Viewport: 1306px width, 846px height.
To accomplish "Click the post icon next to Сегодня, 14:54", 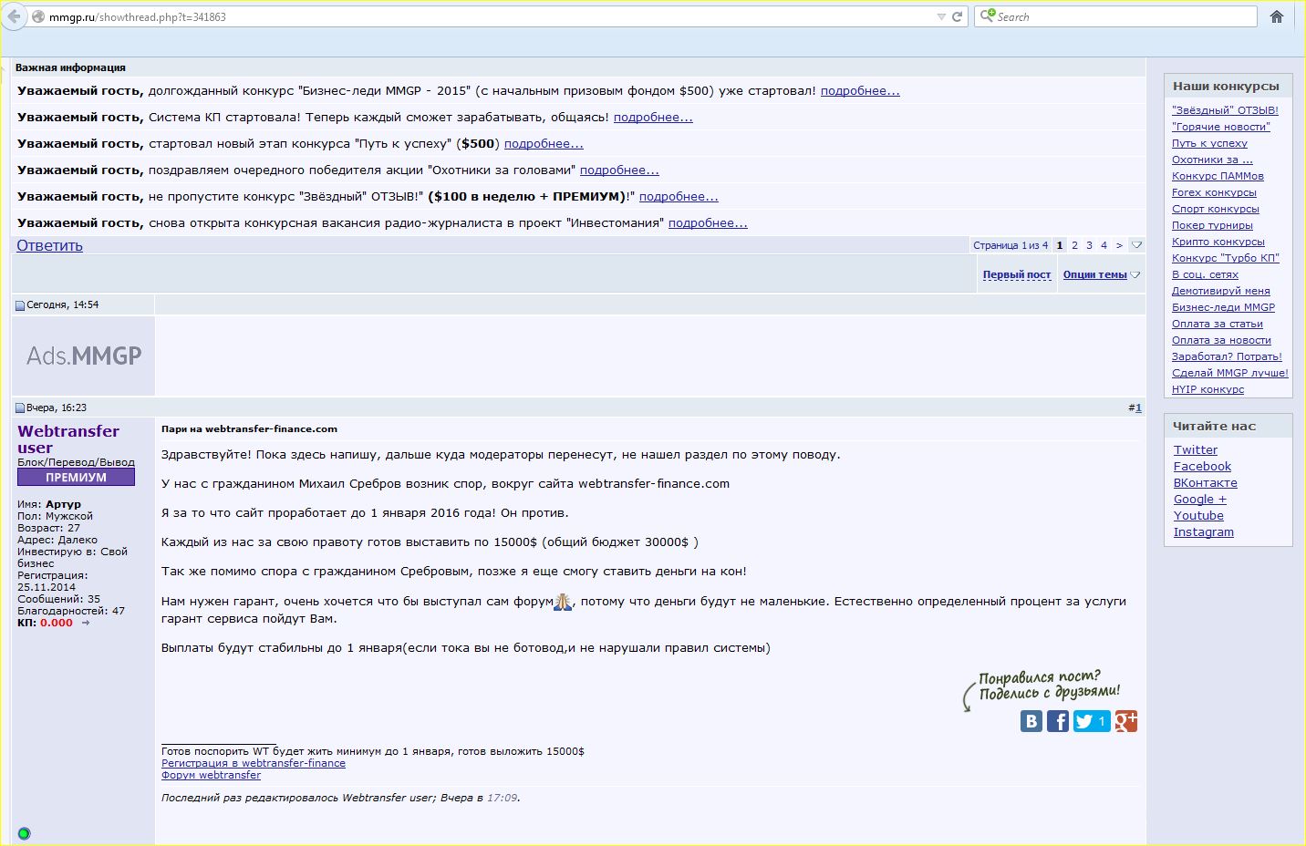I will point(20,305).
